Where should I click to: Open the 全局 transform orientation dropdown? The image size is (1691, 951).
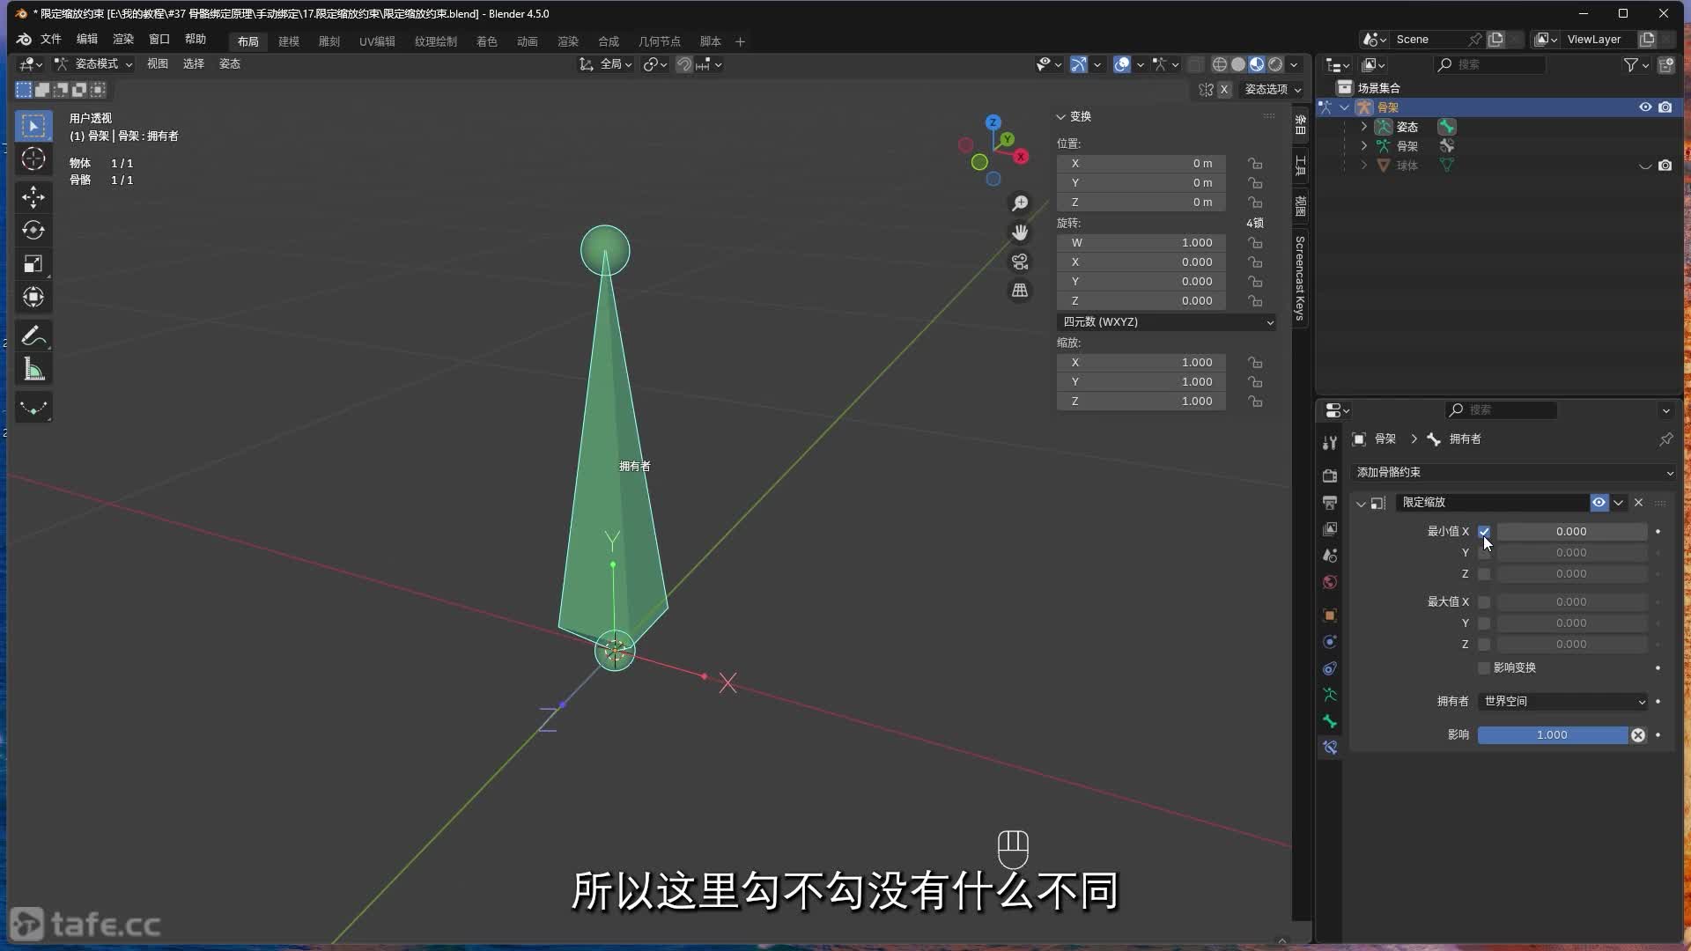click(x=606, y=64)
